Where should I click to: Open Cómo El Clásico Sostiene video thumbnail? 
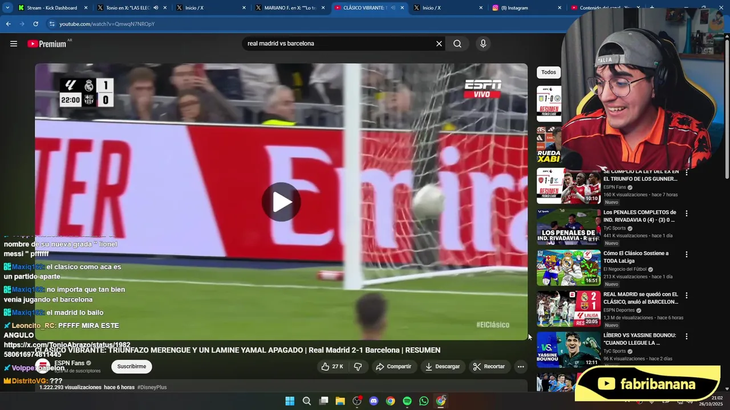[569, 268]
